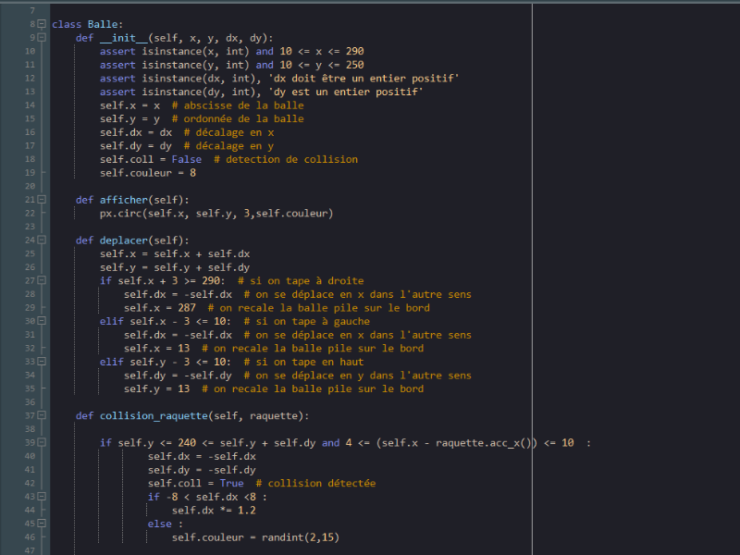The image size is (740, 555).
Task: Click the comment '# abscisse de la balle'
Action: 238,105
